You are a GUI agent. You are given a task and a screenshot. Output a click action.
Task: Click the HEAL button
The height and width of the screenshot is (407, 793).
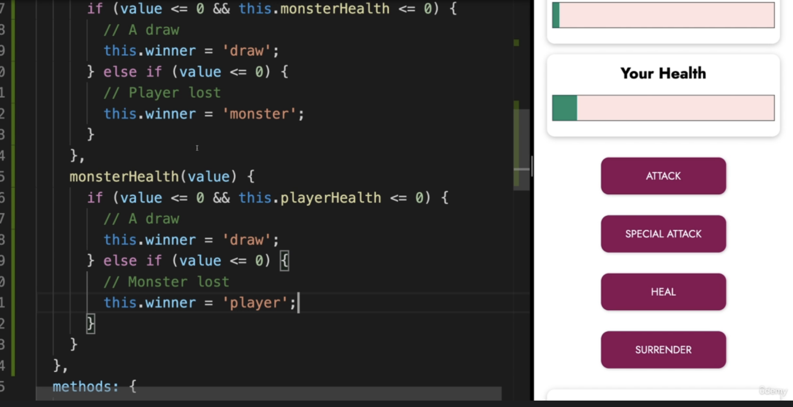[663, 292]
